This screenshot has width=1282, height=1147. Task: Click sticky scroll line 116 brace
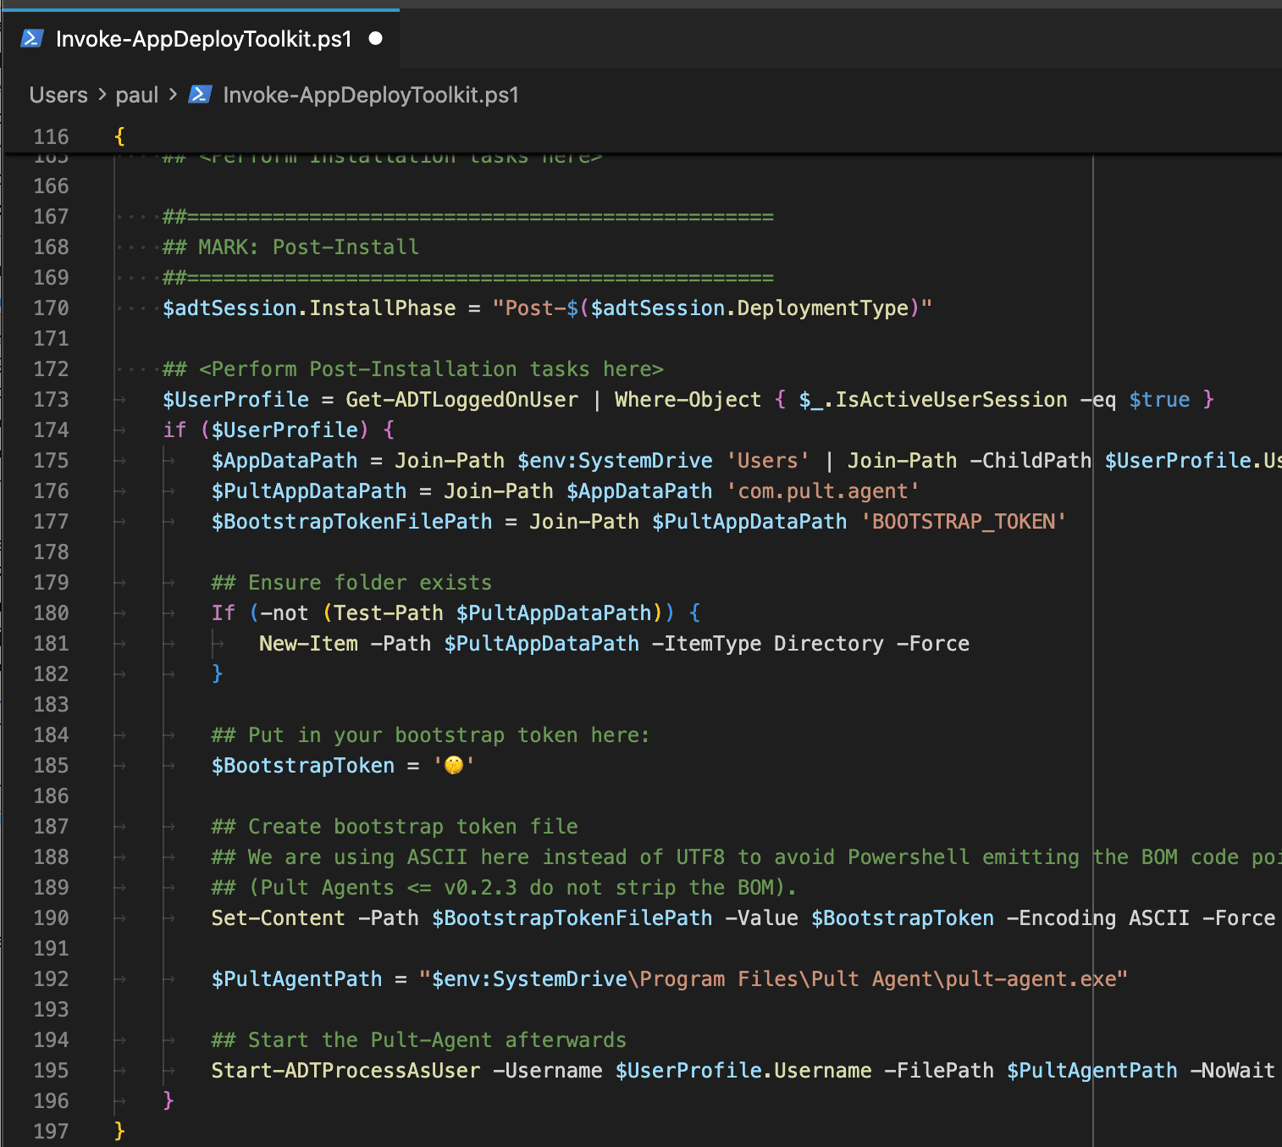(x=119, y=136)
